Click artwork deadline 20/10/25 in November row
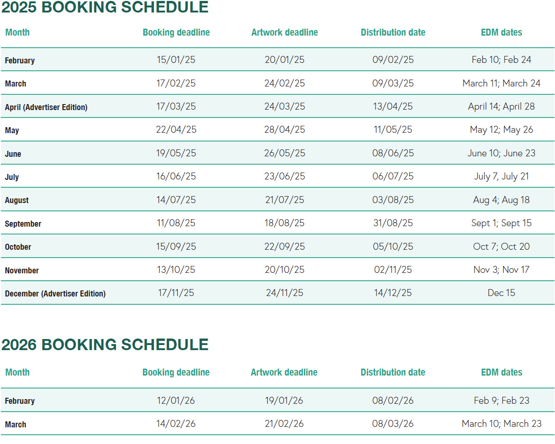 pyautogui.click(x=284, y=270)
